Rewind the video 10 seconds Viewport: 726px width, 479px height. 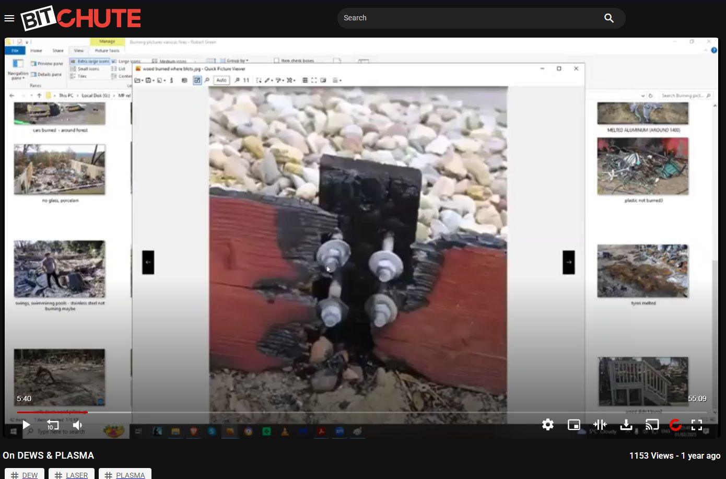point(52,425)
